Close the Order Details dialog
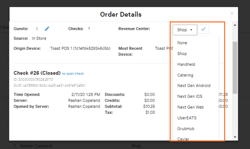The width and height of the screenshot is (250, 149). pos(232,13)
